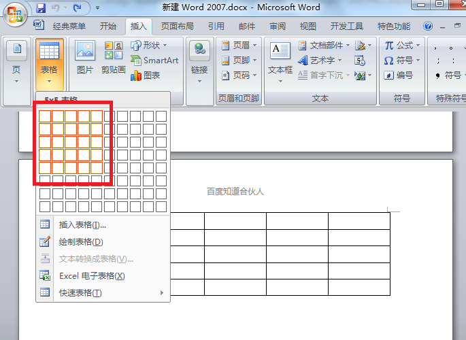Image resolution: width=466 pixels, height=340 pixels.
Task: Expand the 页 pages group button
Action: 16,63
